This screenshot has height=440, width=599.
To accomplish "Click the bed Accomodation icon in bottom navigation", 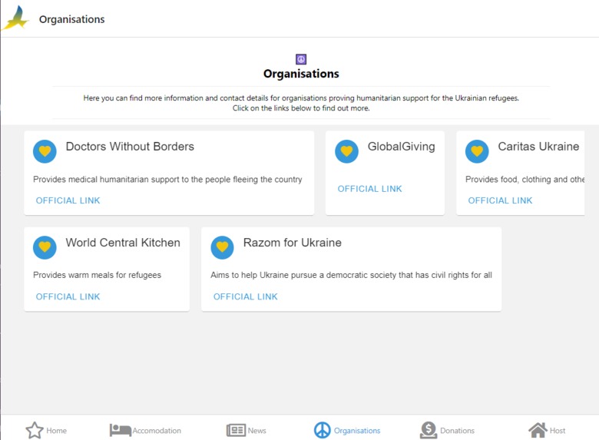I will click(121, 430).
